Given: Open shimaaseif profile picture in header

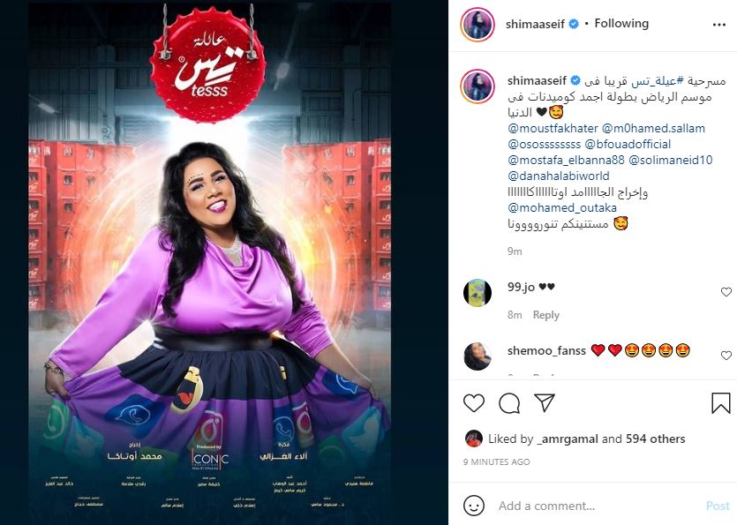Looking at the screenshot, I should point(478,25).
